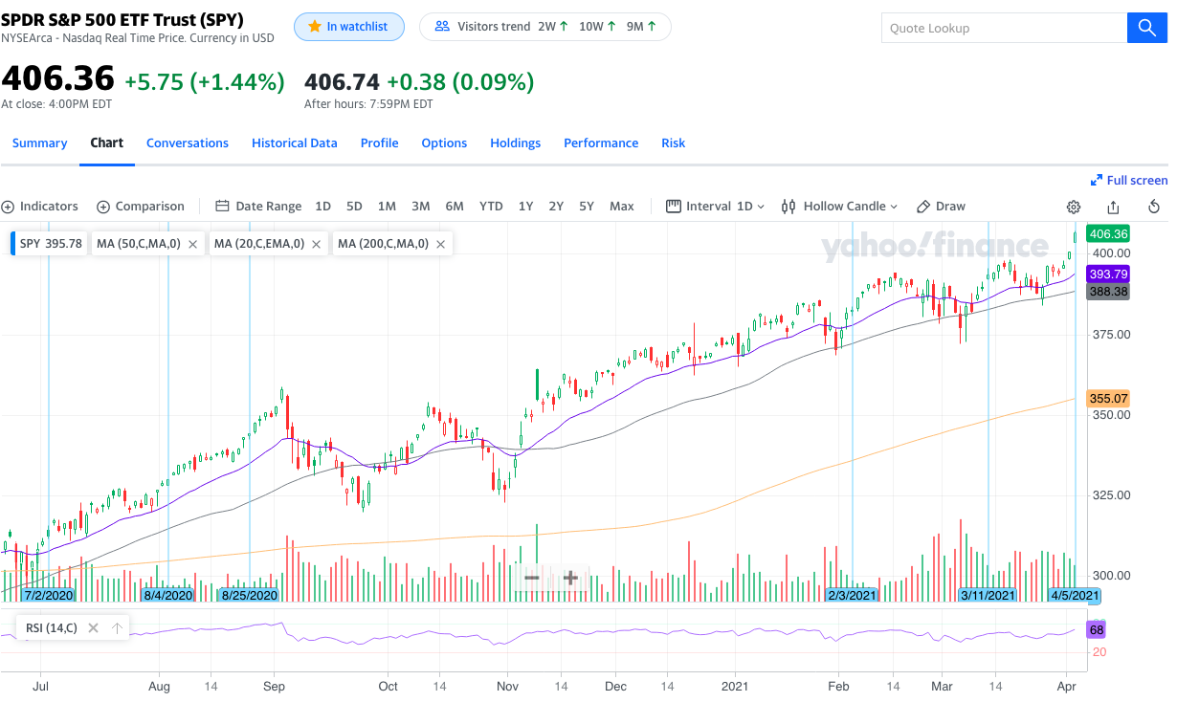Image resolution: width=1177 pixels, height=702 pixels.
Task: Click the share chart icon
Action: coord(1113,207)
